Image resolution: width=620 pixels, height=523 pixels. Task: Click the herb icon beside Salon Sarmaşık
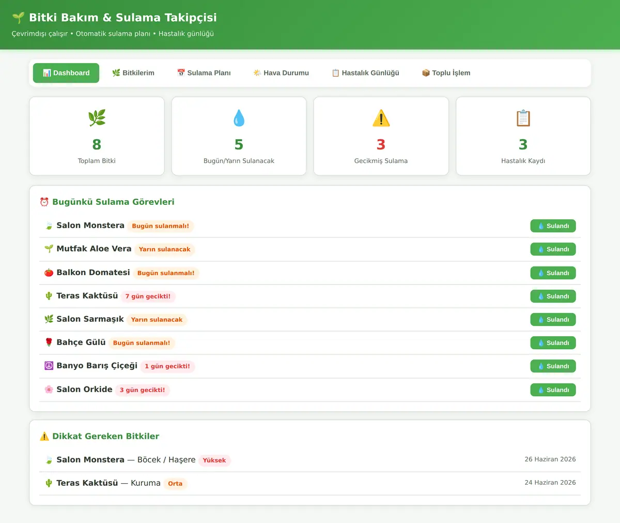(49, 319)
